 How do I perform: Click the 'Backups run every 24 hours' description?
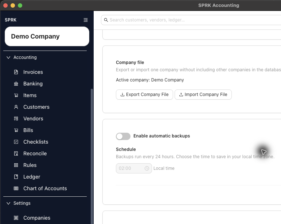pyautogui.click(x=195, y=157)
